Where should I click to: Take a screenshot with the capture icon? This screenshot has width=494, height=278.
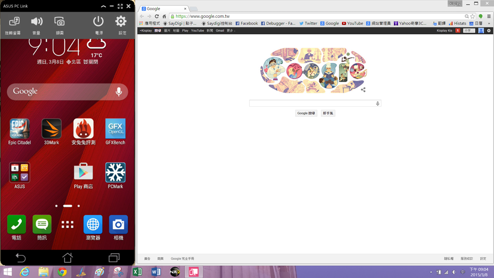point(59,21)
